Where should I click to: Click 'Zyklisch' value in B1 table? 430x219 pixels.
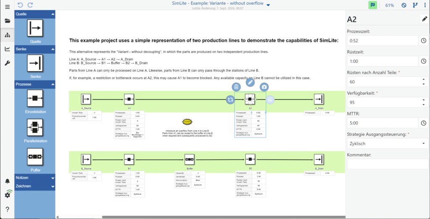point(137,194)
